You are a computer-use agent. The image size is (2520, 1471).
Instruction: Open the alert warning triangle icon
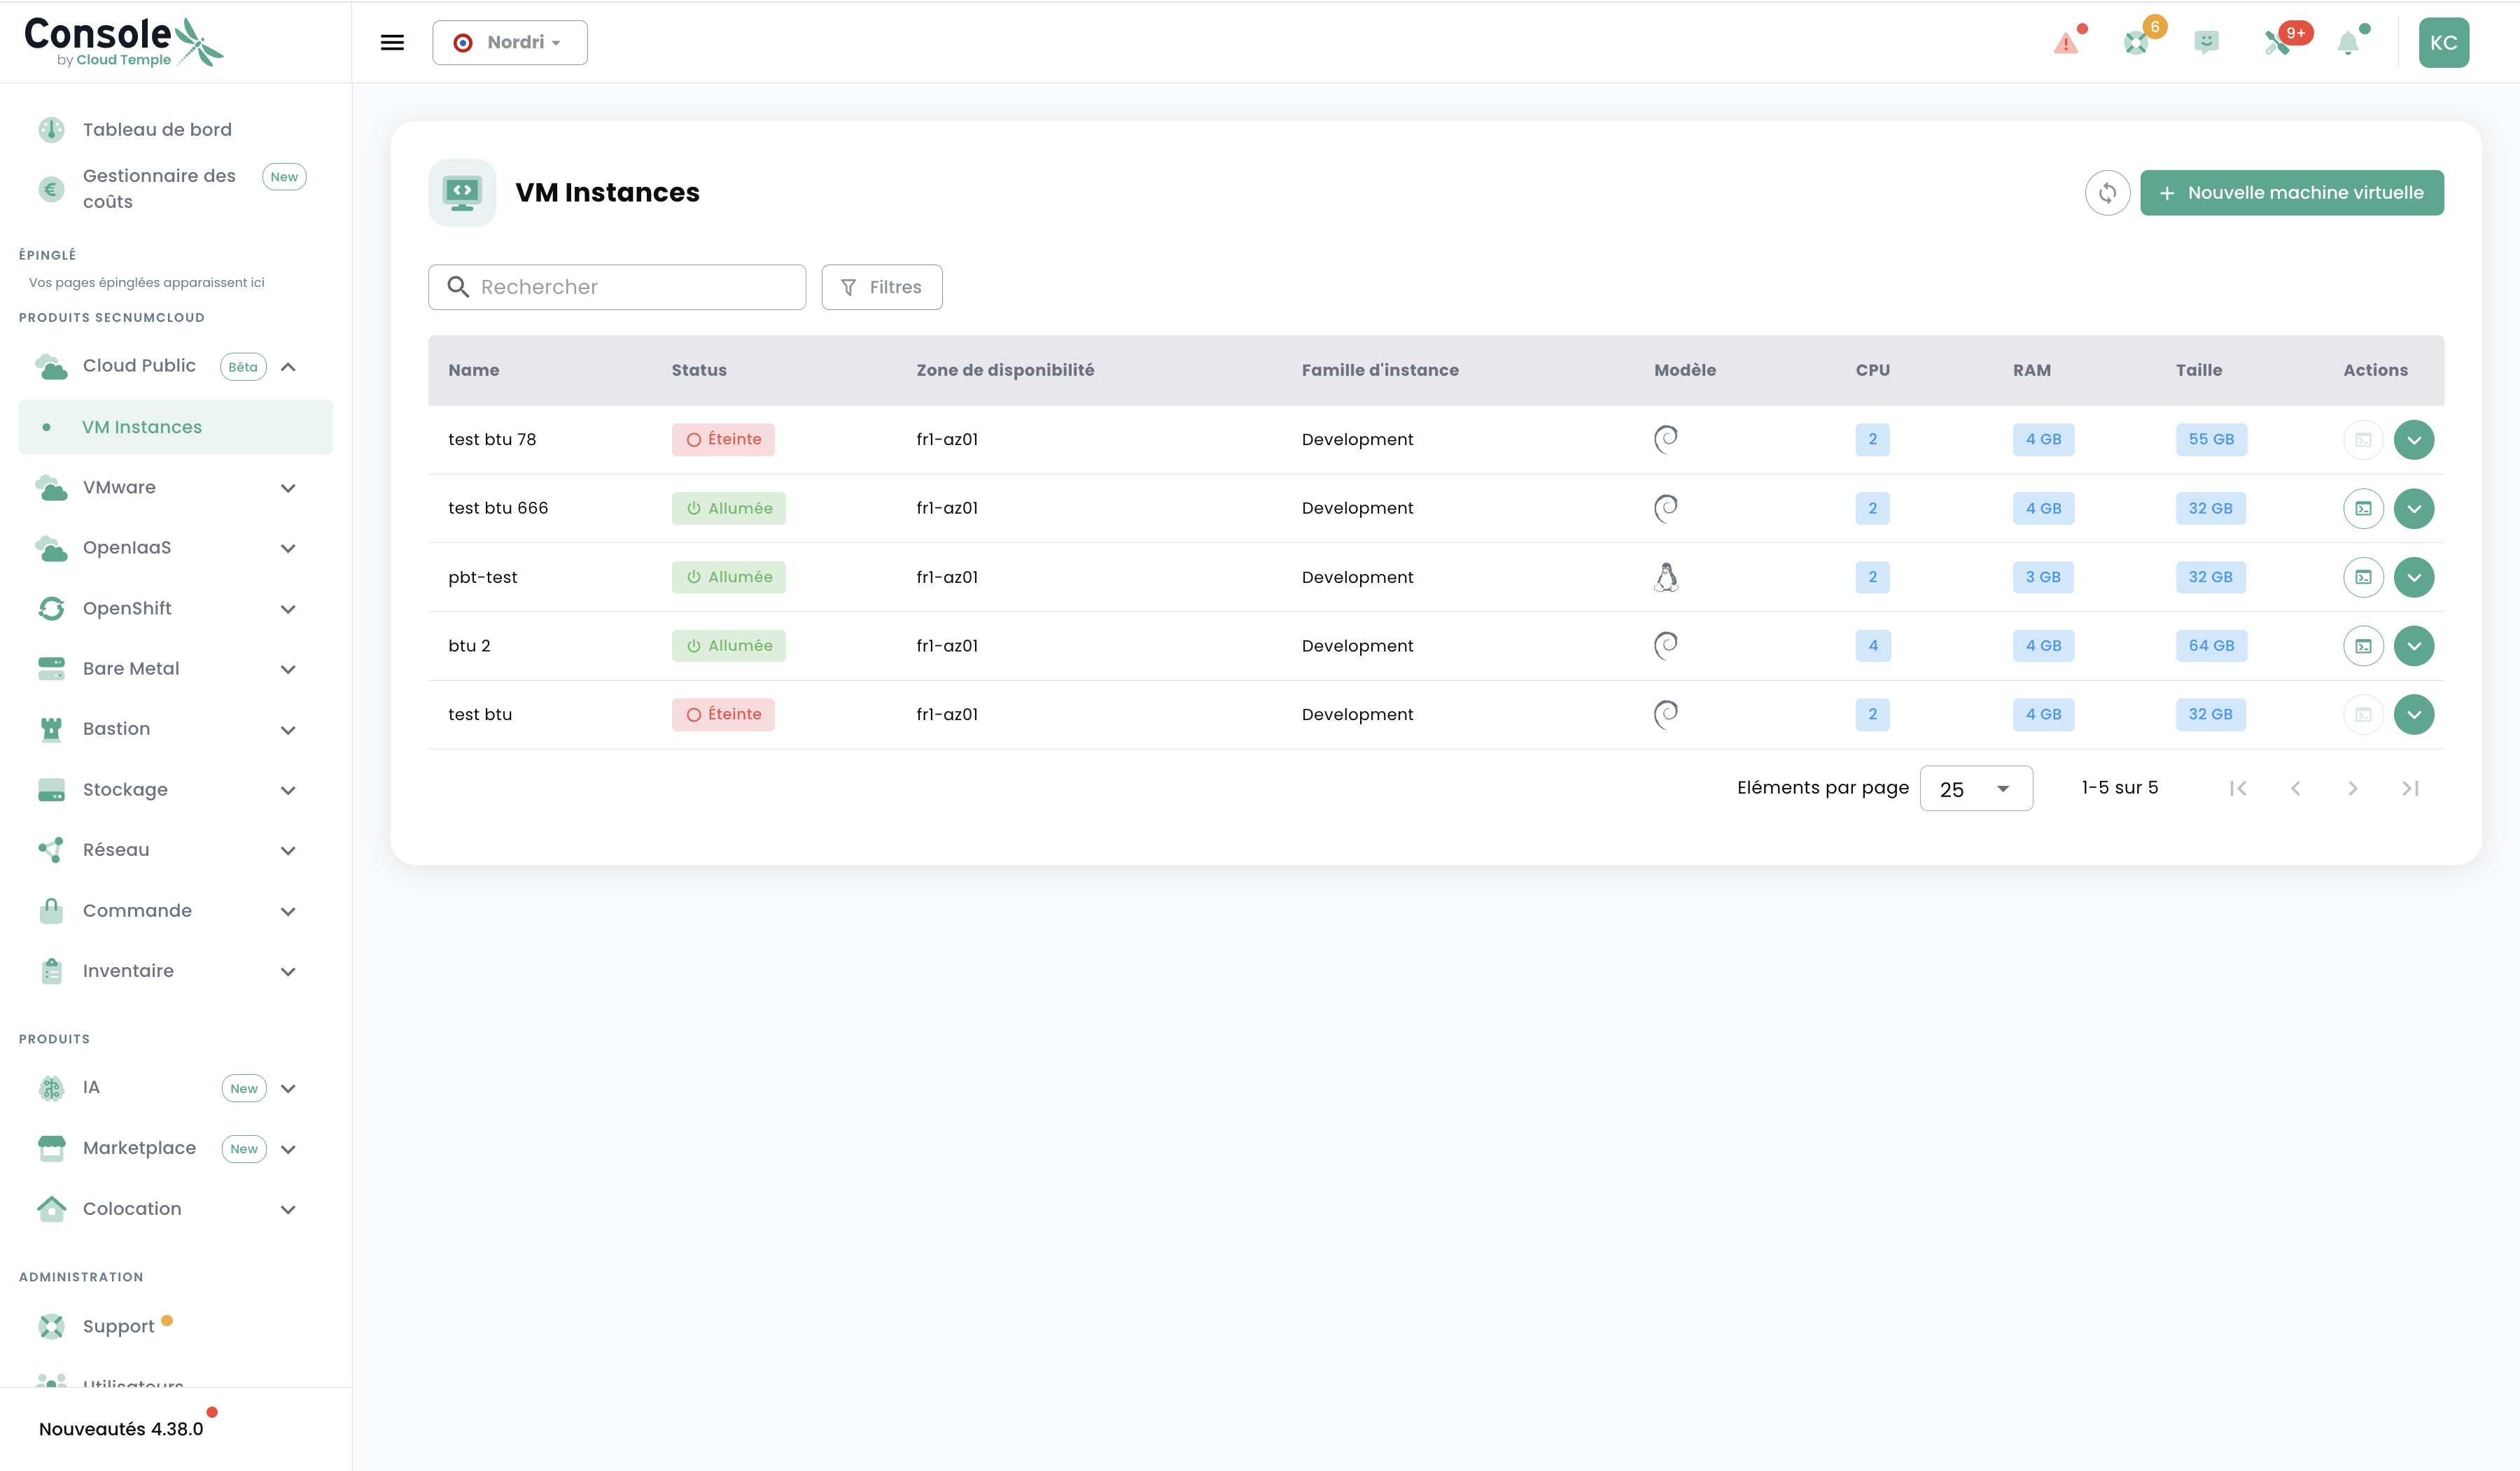coord(2066,43)
